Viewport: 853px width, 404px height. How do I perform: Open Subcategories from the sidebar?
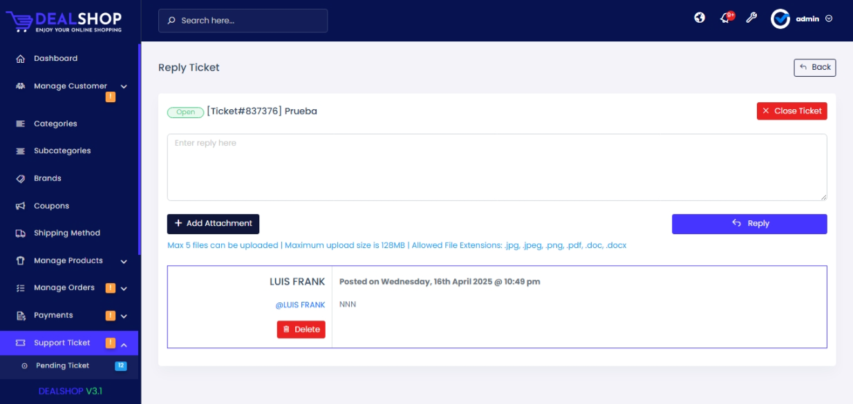tap(62, 151)
